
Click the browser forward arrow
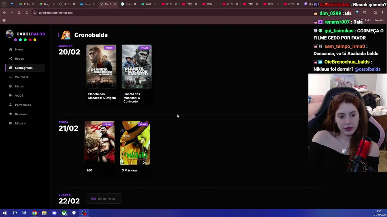(11, 13)
